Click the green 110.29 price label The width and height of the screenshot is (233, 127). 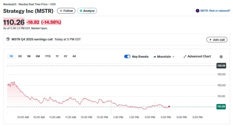coord(221,107)
